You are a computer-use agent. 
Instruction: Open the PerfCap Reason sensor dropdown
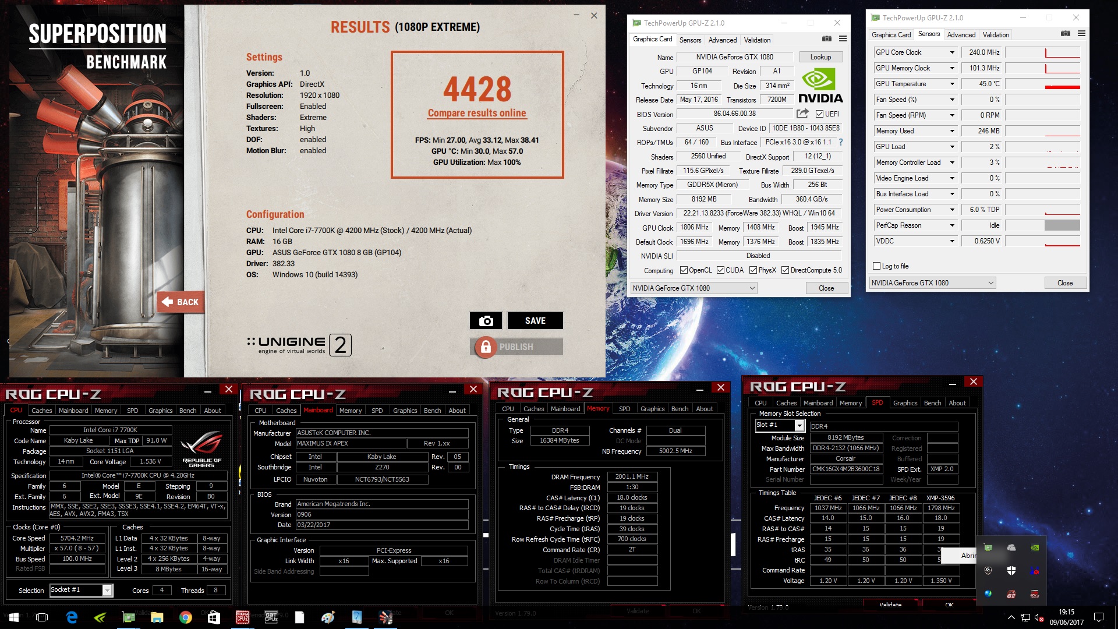tap(952, 225)
